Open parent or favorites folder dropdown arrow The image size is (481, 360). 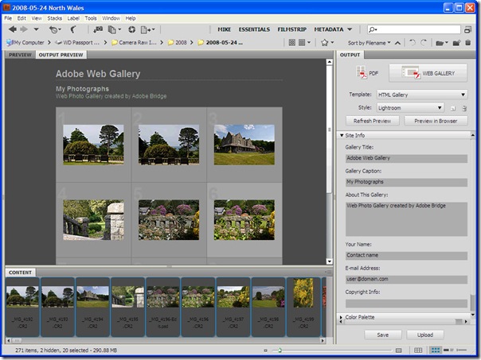(36, 29)
